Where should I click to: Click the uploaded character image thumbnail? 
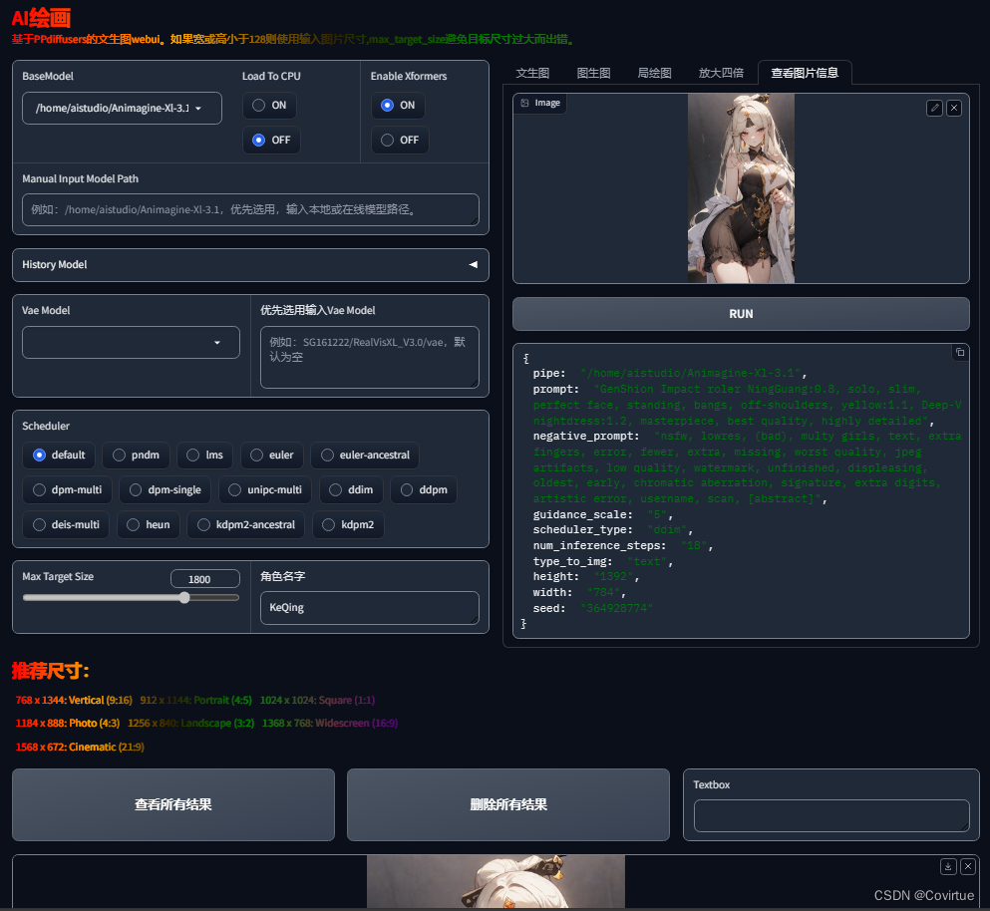coord(741,188)
